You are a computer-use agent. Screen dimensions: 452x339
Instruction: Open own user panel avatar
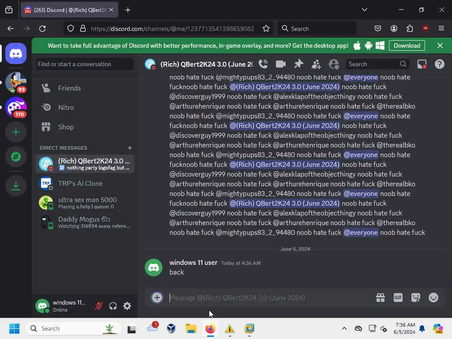click(x=42, y=306)
